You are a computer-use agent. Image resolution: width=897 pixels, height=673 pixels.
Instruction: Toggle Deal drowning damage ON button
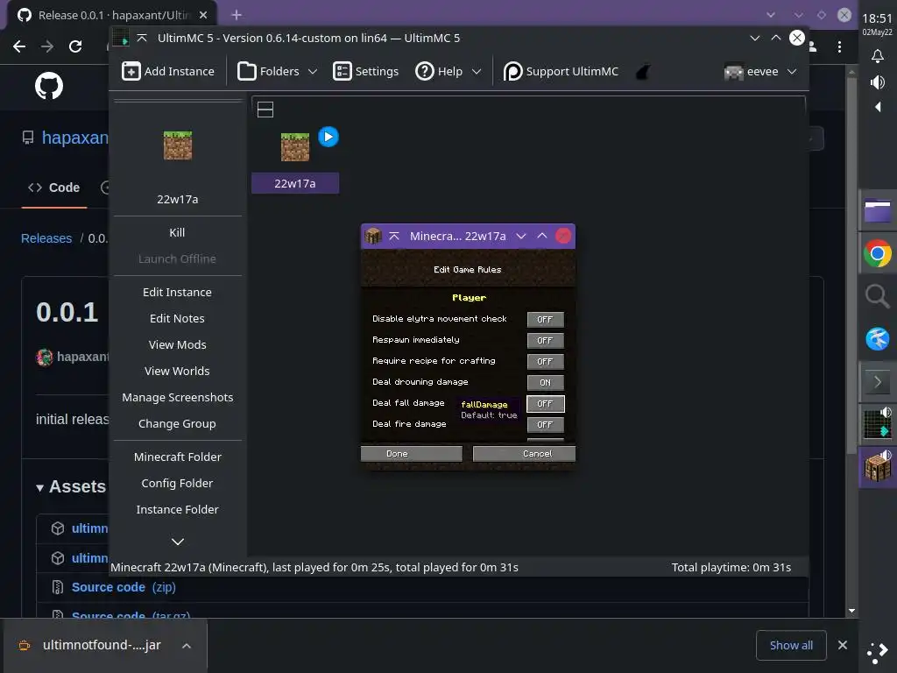coord(545,383)
